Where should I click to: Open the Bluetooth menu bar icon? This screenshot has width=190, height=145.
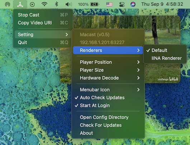[57, 4]
